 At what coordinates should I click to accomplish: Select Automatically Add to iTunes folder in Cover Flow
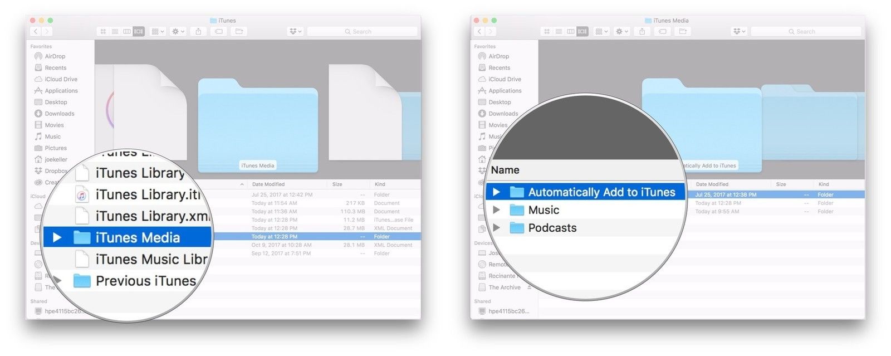702,125
